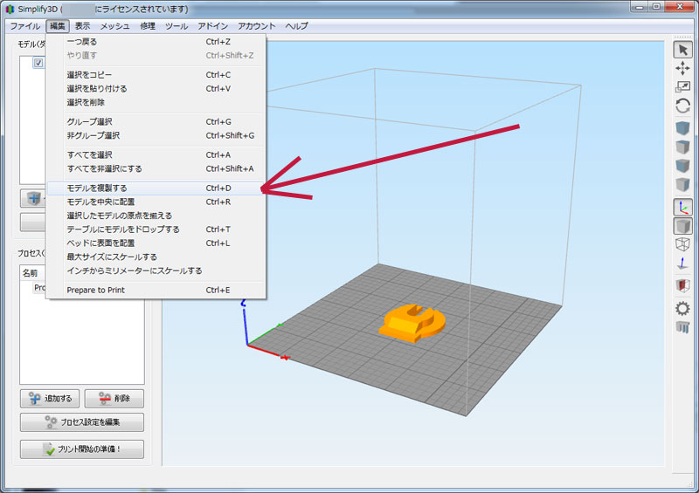Image resolution: width=699 pixels, height=493 pixels.
Task: Choose 最大サイズにスケールする menu entry
Action: 156,257
